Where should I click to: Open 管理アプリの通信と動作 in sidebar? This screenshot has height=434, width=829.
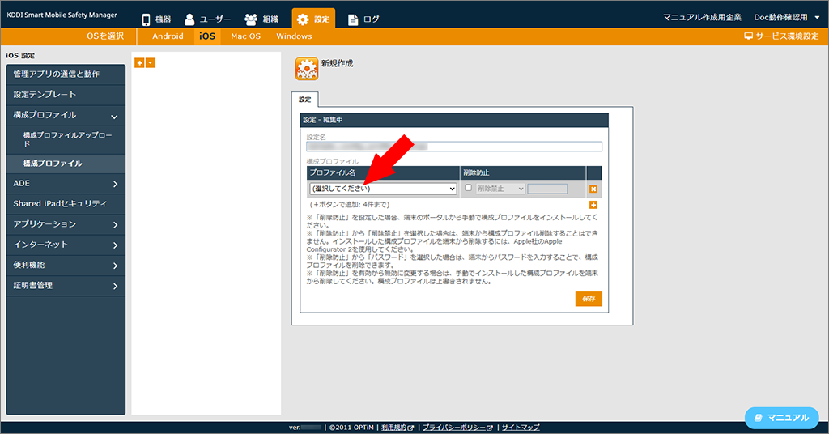pyautogui.click(x=66, y=74)
